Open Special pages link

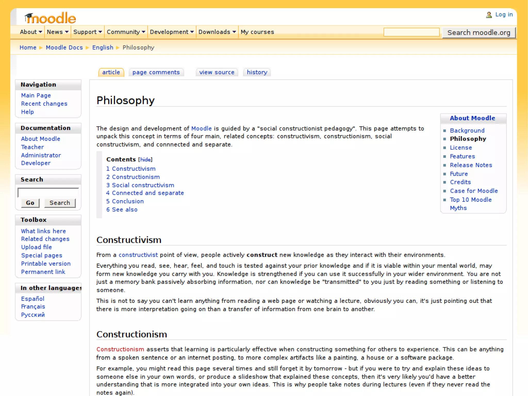point(42,255)
